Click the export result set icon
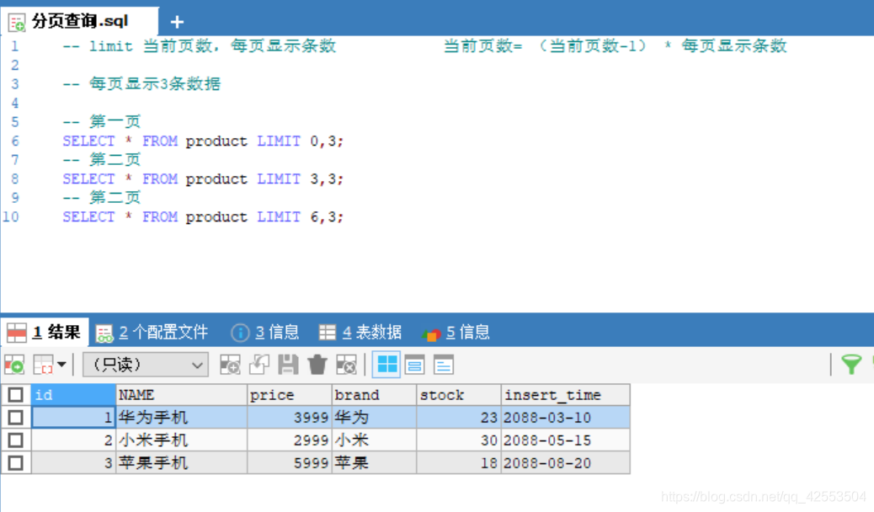This screenshot has height=512, width=874. tap(14, 365)
